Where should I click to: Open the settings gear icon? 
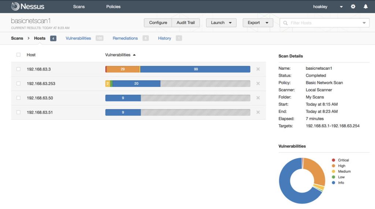coord(353,7)
